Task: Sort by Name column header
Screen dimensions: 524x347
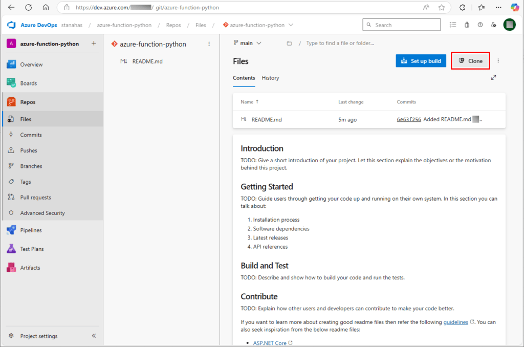Action: point(250,102)
